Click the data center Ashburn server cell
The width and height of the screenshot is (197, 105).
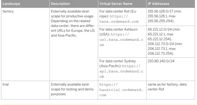122,42
